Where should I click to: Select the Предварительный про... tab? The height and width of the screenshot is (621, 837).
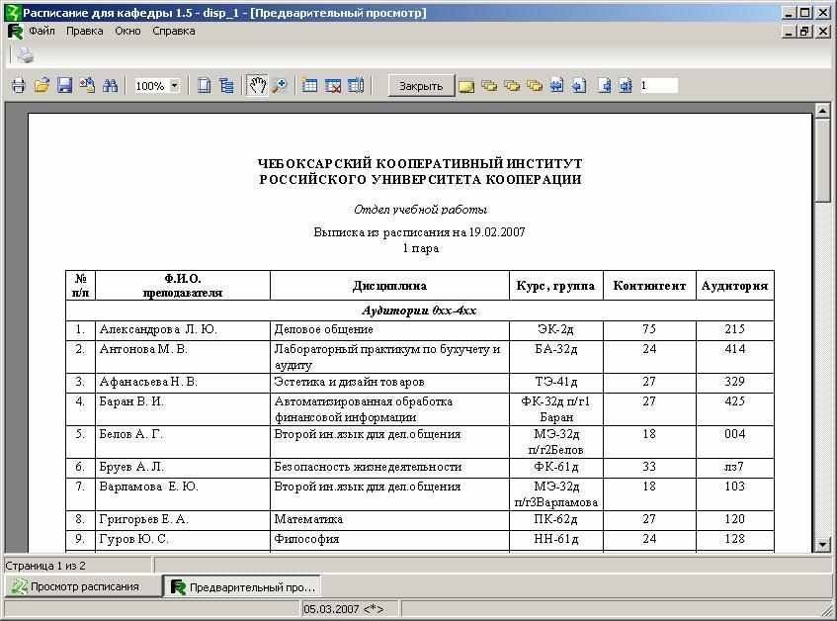tap(242, 586)
